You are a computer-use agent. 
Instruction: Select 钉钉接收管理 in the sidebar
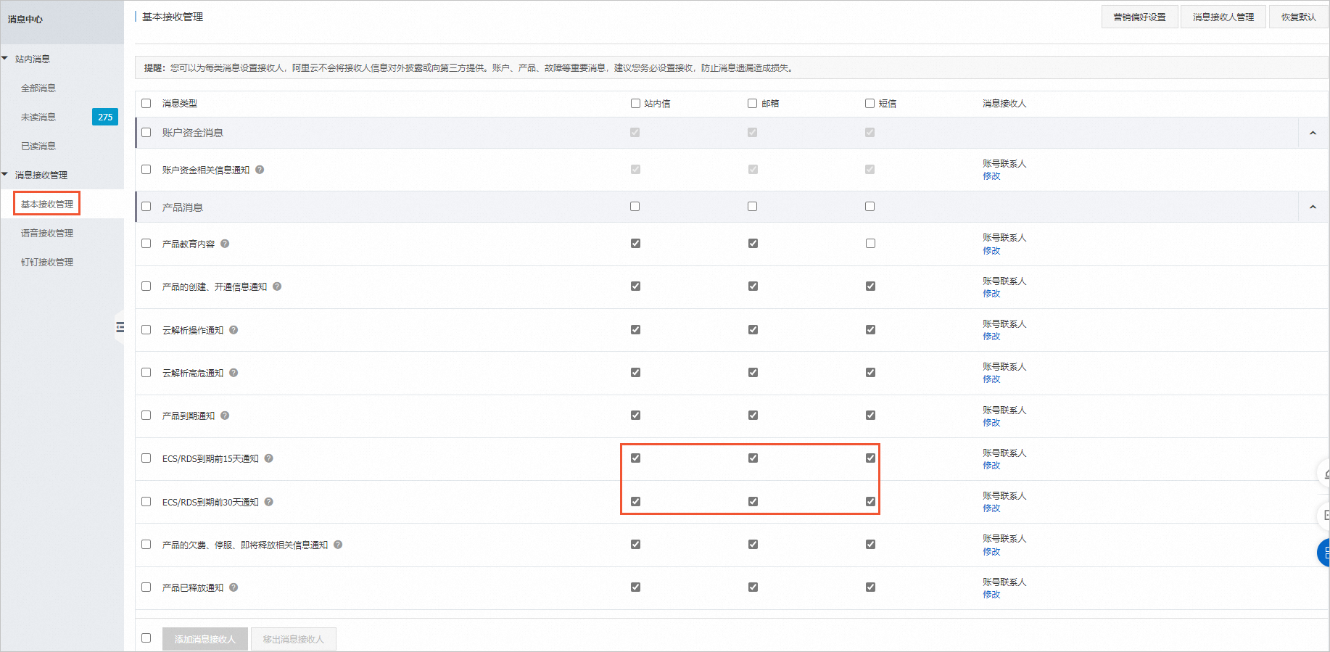point(47,262)
